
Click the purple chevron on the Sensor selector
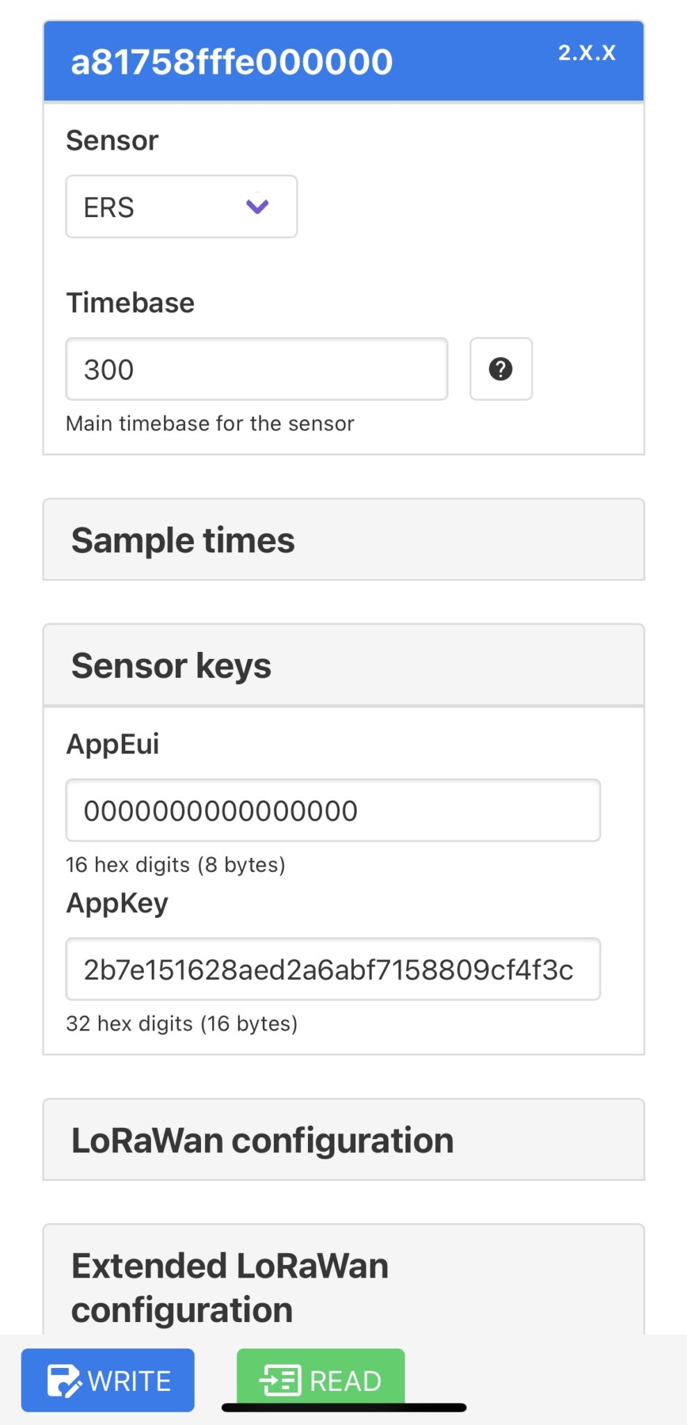pyautogui.click(x=257, y=207)
